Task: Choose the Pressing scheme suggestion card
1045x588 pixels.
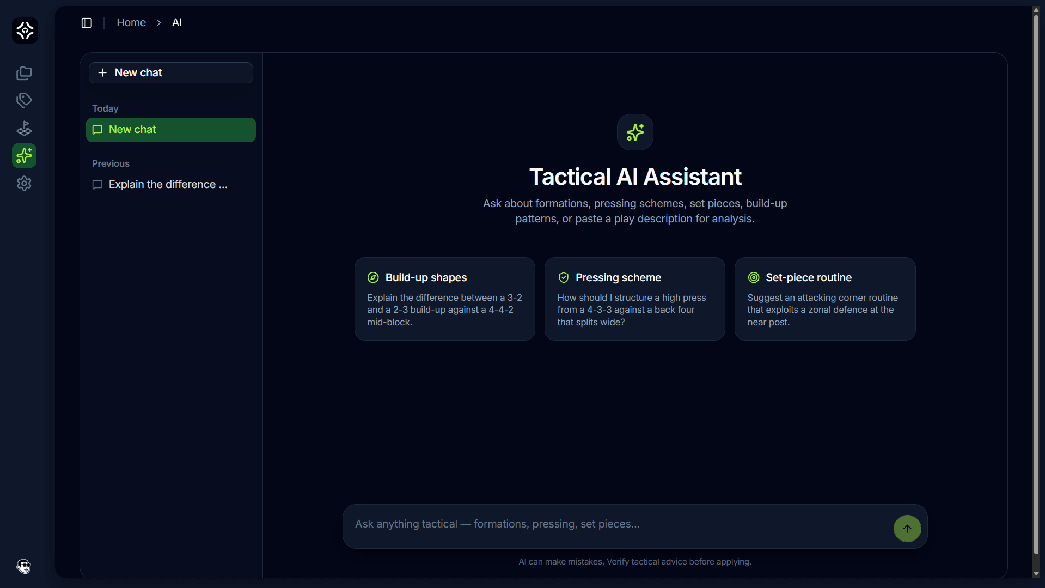Action: point(635,299)
